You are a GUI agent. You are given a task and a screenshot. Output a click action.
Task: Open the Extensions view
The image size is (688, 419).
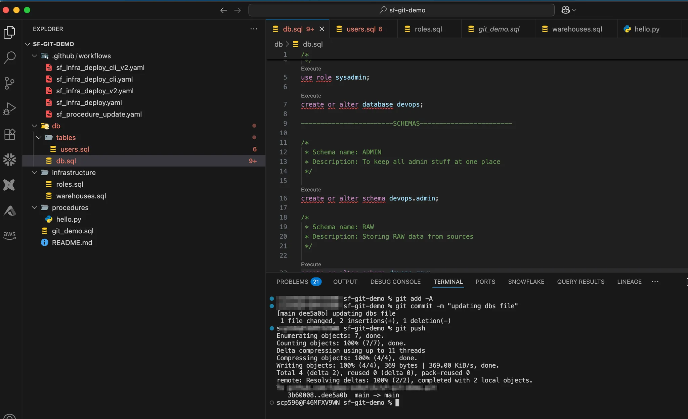9,134
